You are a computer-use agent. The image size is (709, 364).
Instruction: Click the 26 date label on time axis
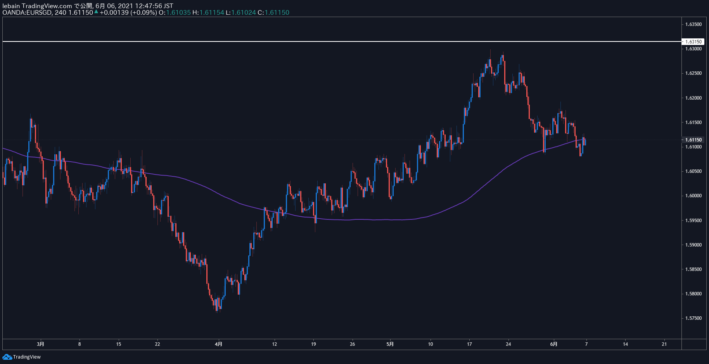pos(352,344)
